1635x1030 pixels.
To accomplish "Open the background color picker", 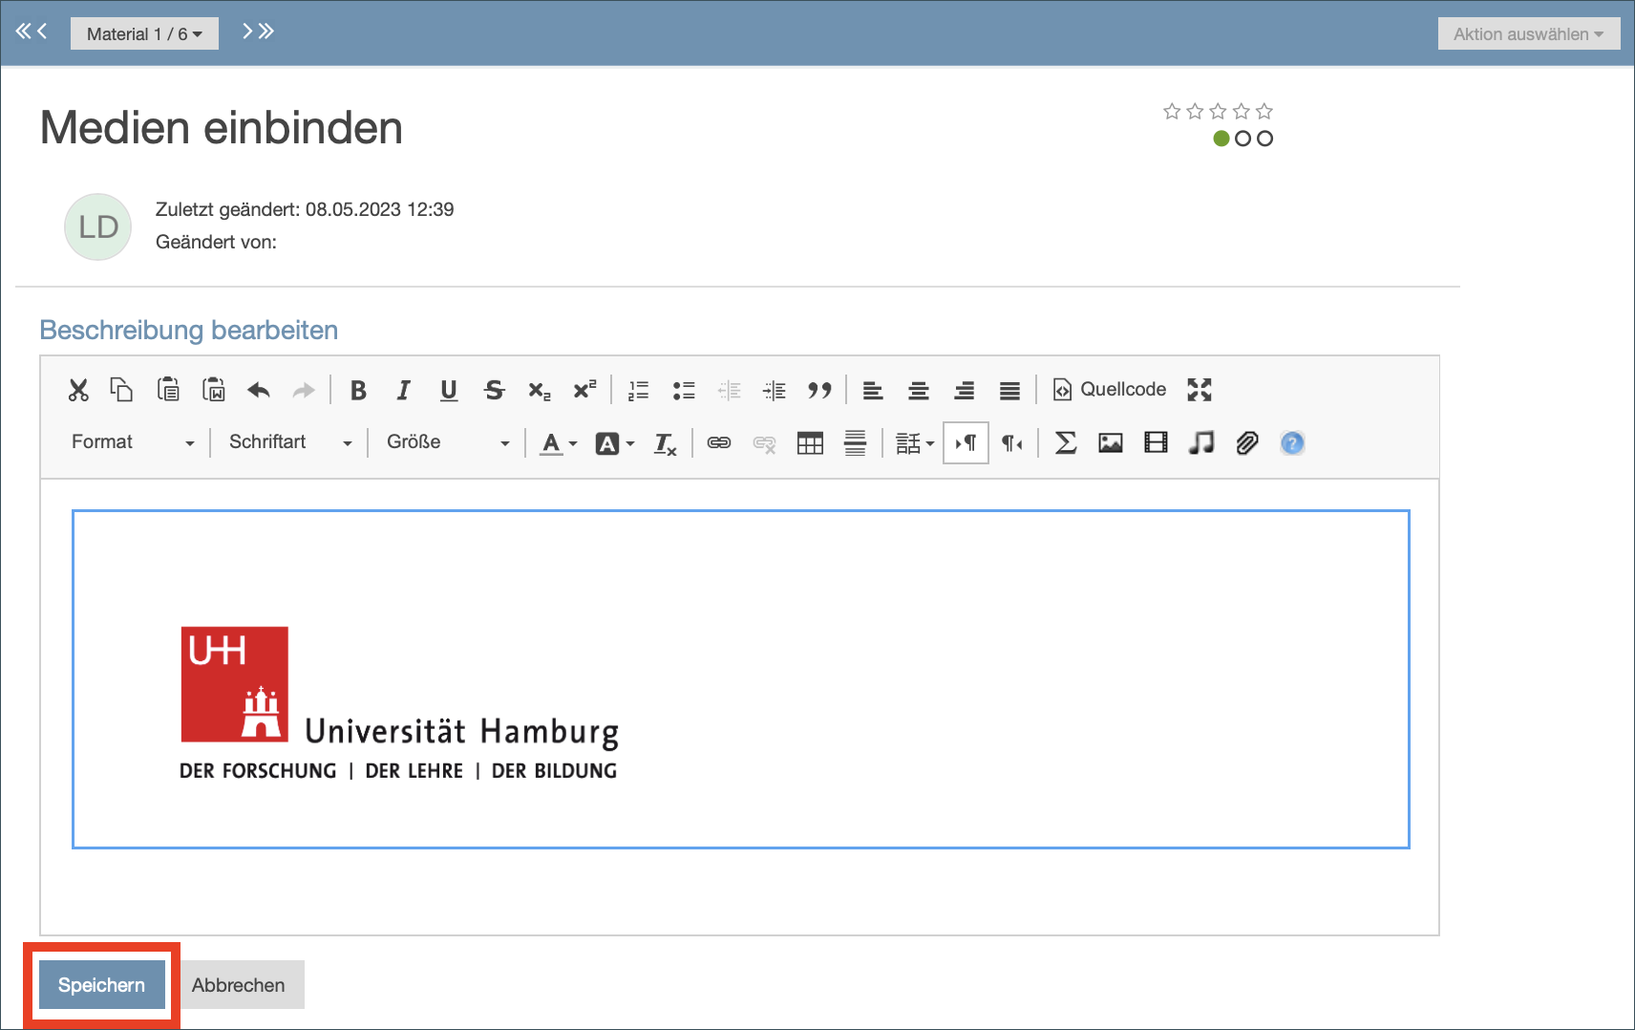I will tap(615, 443).
